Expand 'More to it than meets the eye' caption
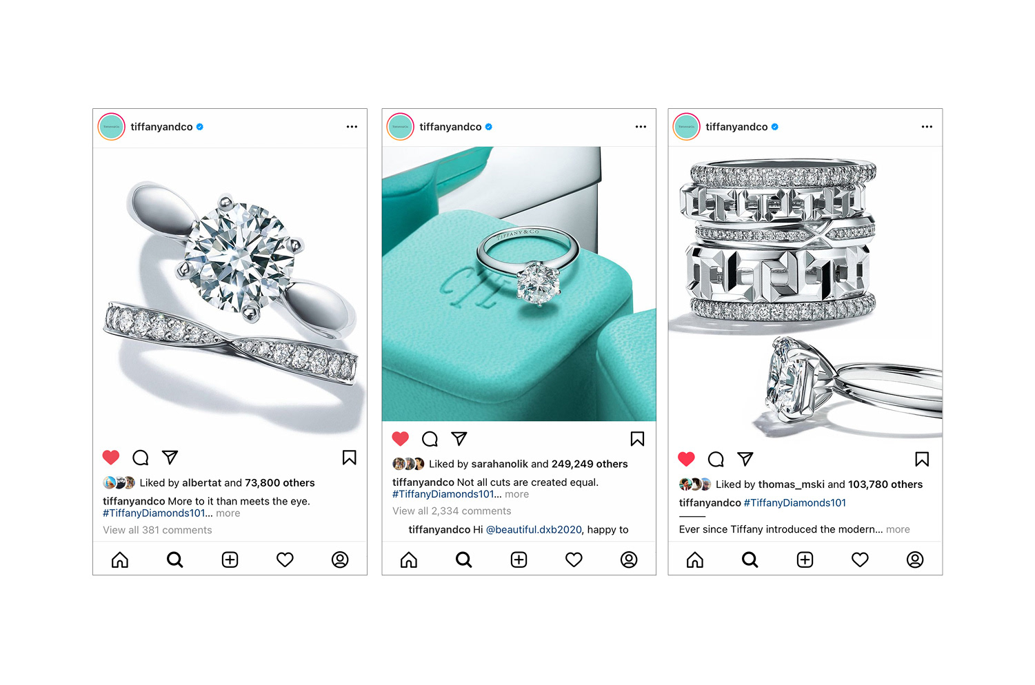This screenshot has width=1035, height=685. (228, 513)
